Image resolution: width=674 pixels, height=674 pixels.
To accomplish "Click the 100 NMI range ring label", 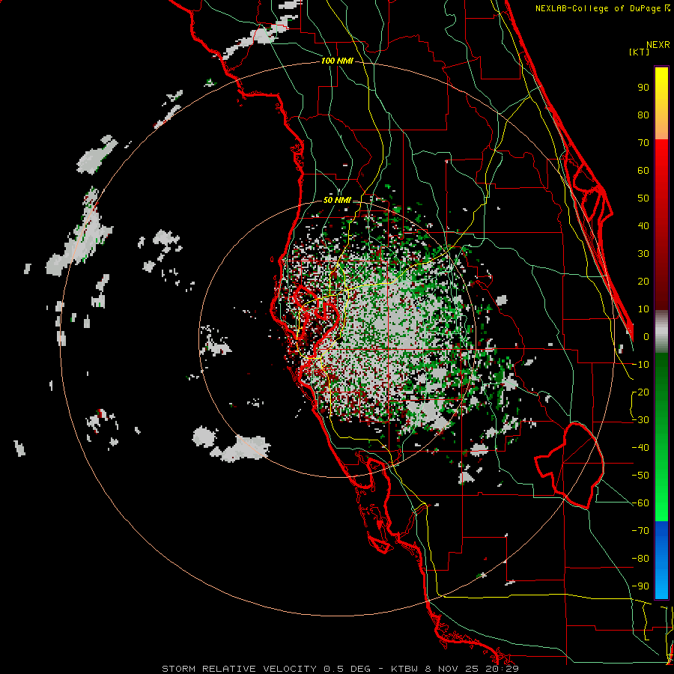I will [x=337, y=61].
